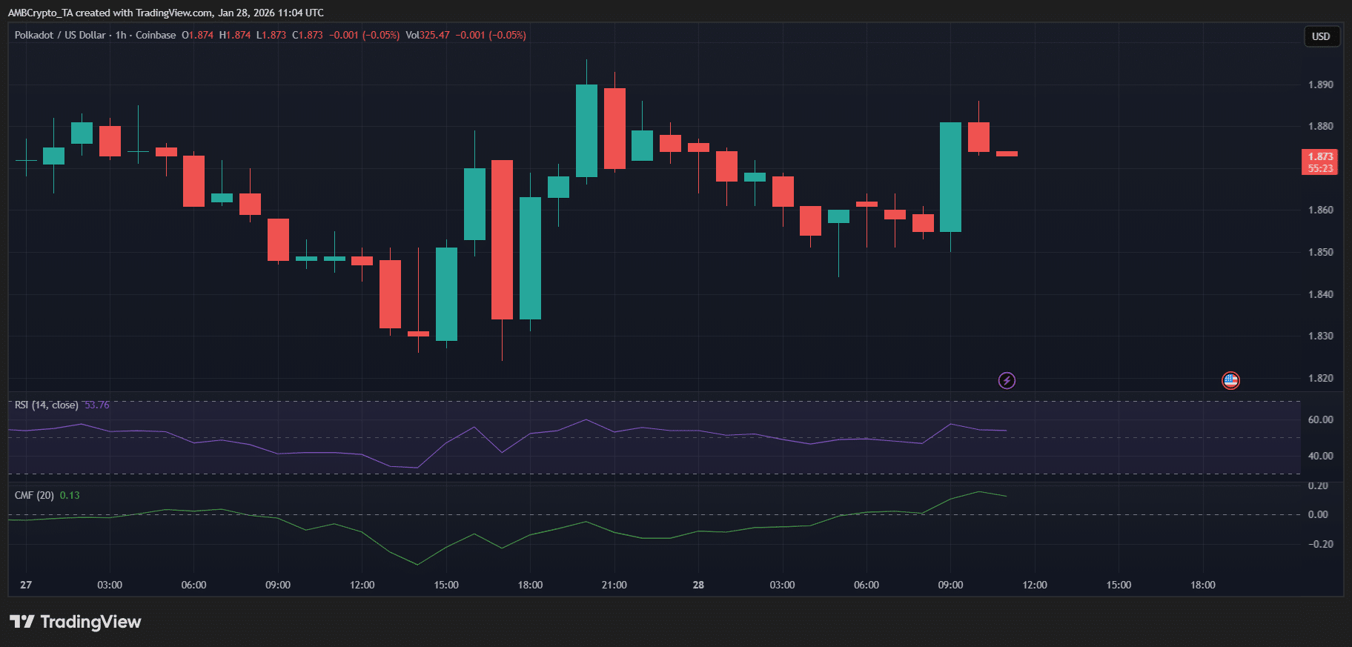Click the Polkadot / US Dollar symbol title
This screenshot has height=647, width=1352.
60,35
